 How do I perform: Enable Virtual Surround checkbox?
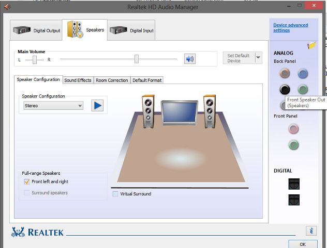click(x=115, y=194)
